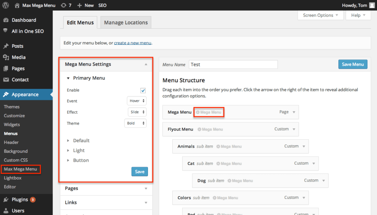Expand the Pages metabox
This screenshot has height=215, width=377.
tap(146, 189)
